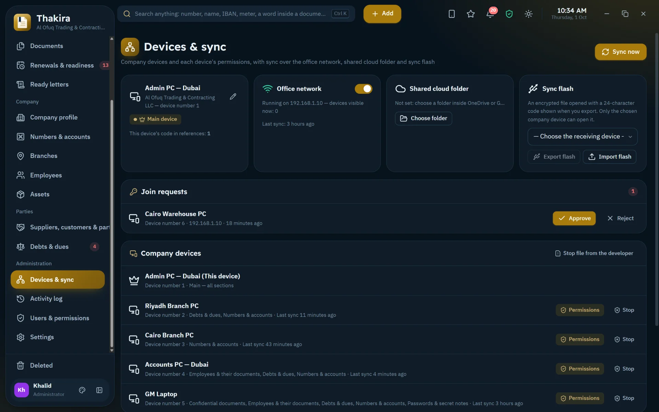
Task: Open Settings page
Action: click(58, 337)
